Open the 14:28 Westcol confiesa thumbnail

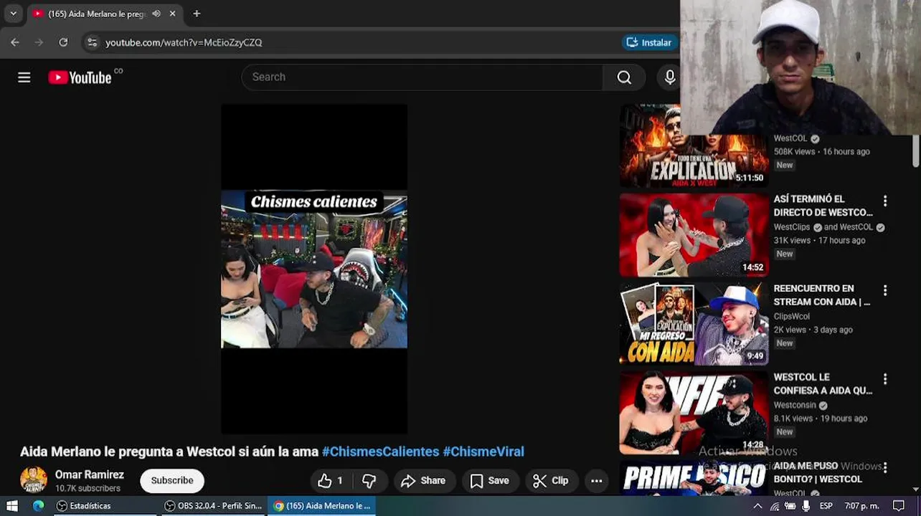coord(694,413)
